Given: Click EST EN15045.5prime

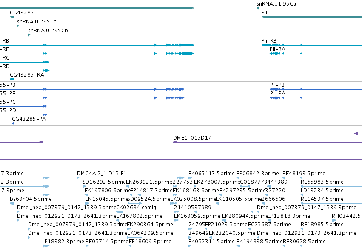Looking at the screenshot, I should [107, 199].
